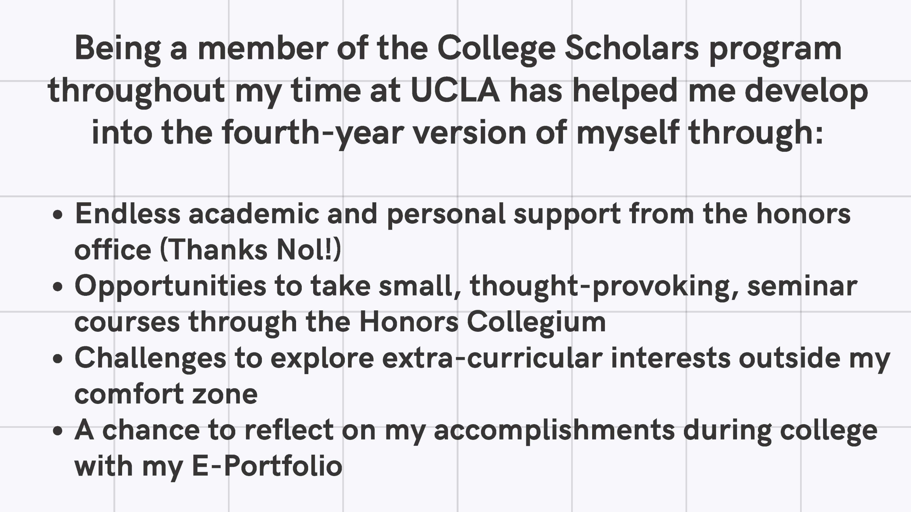Select the word 'E-Portfolio'
The height and width of the screenshot is (512, 911).
click(x=267, y=466)
